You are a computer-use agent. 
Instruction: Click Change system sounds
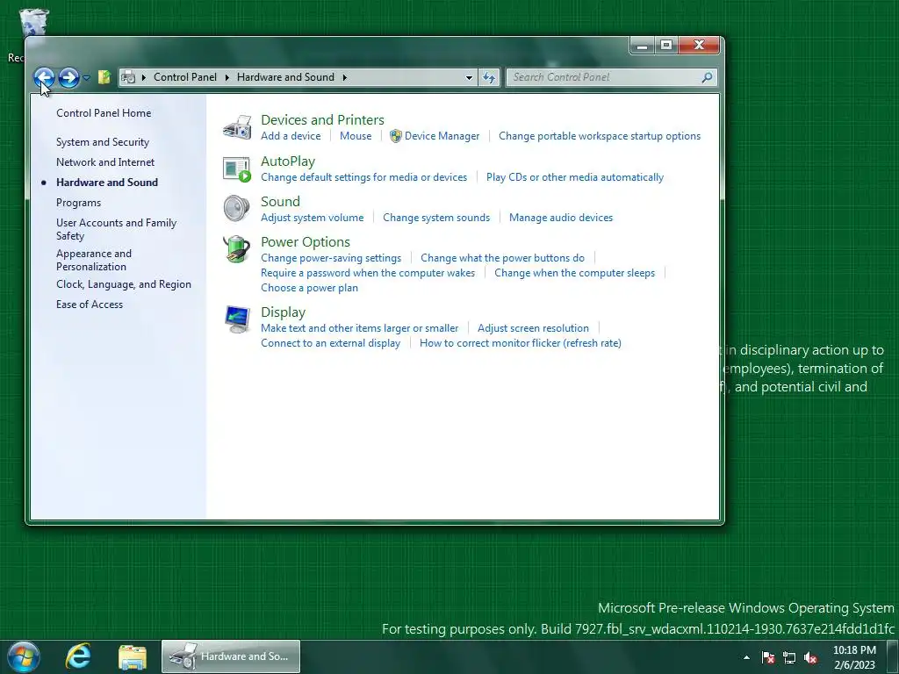tap(436, 218)
